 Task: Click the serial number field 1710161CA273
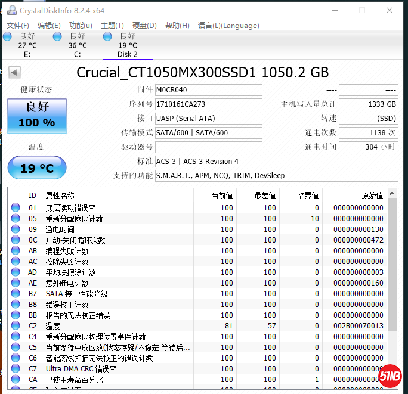click(208, 104)
